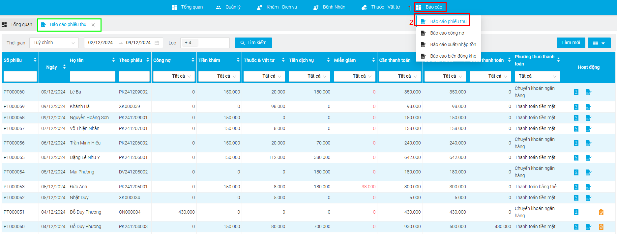Edit receipt PT000057 with pencil icon
The width and height of the screenshot is (617, 234).
(588, 129)
